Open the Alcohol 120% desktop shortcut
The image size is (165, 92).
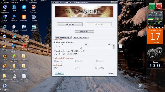[24, 47]
